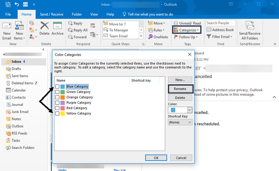Check the Yellow Category checkbox
Image resolution: width=279 pixels, height=171 pixels.
point(57,113)
